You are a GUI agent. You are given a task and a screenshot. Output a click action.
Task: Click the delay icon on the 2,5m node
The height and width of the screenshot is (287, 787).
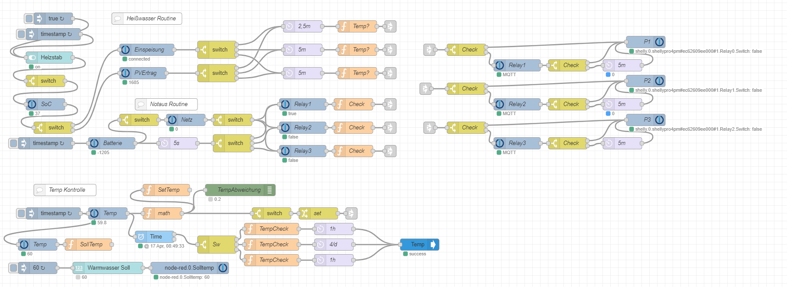pyautogui.click(x=289, y=26)
